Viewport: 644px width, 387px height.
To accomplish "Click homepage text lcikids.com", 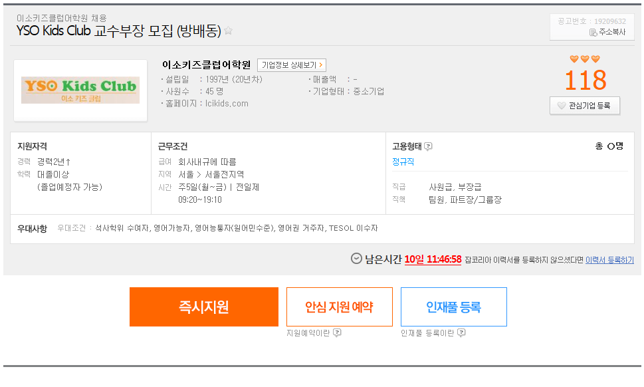I will (x=227, y=104).
